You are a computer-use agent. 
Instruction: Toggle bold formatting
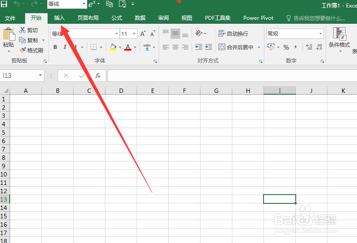(x=55, y=47)
